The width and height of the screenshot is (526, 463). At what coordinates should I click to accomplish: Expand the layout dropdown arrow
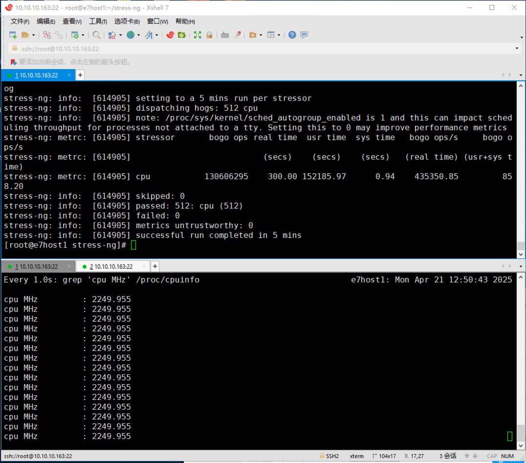click(279, 35)
